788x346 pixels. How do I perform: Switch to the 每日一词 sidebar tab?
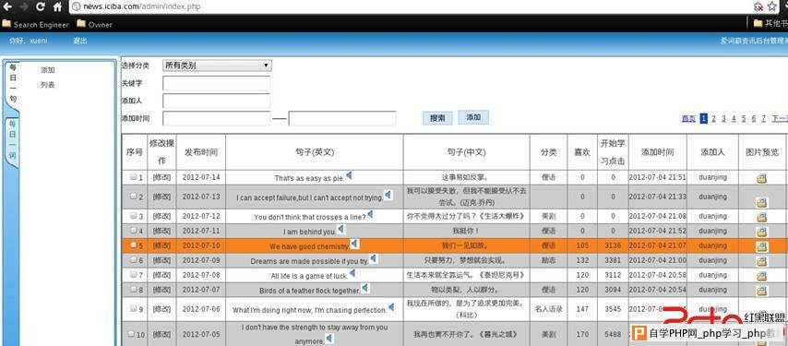13,139
